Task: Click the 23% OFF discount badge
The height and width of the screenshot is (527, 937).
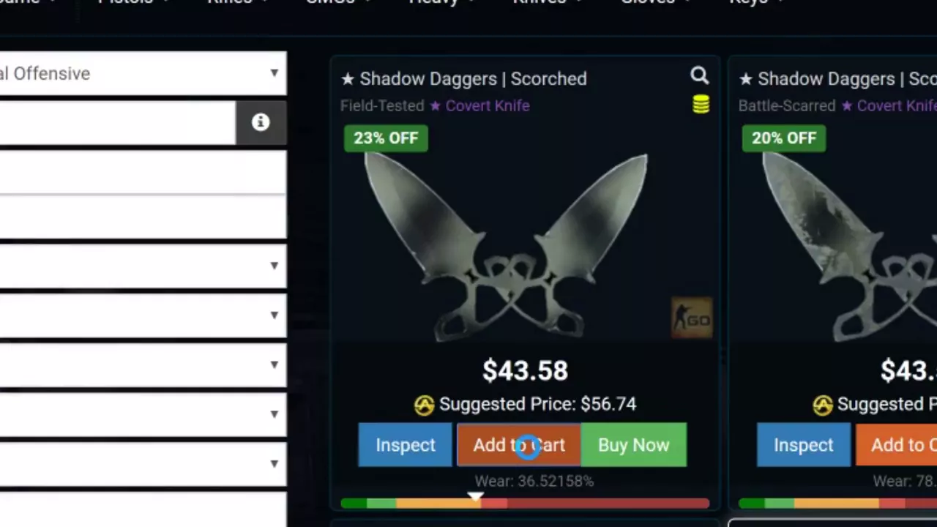Action: tap(386, 138)
